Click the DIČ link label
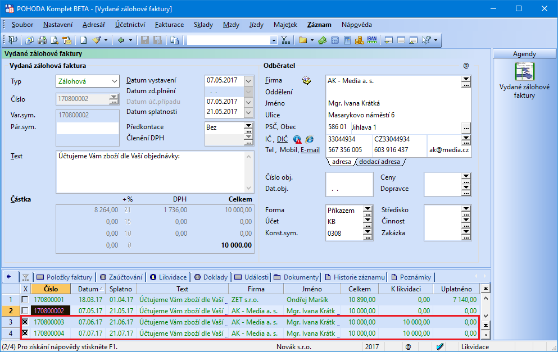 [282, 139]
